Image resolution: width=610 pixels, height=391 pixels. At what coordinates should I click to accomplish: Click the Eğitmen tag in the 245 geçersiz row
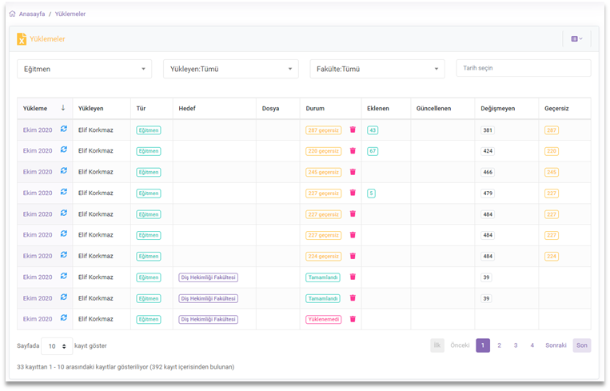tap(149, 172)
